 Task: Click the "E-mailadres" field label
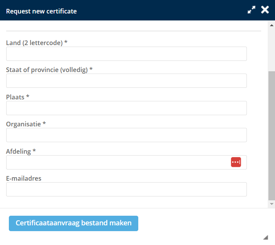click(x=23, y=178)
